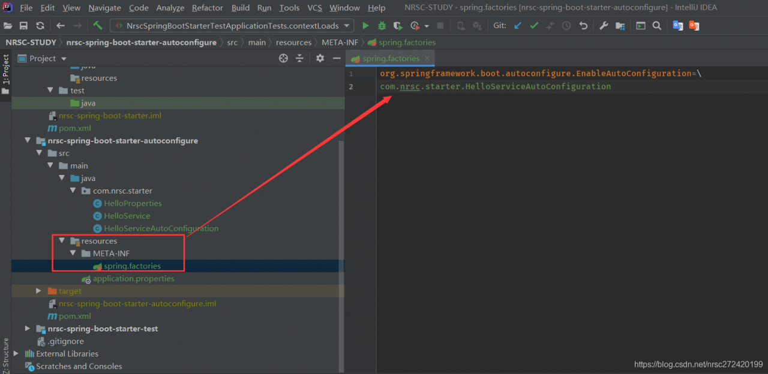The height and width of the screenshot is (374, 768).
Task: Click the Save All disk icon
Action: [x=23, y=26]
